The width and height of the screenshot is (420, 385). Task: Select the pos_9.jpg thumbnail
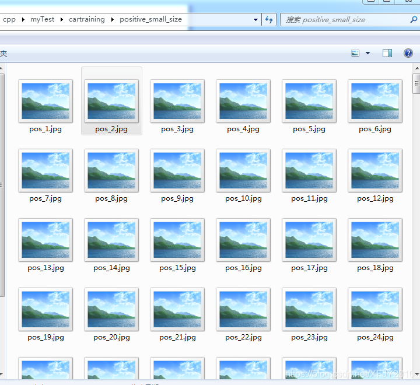click(177, 170)
